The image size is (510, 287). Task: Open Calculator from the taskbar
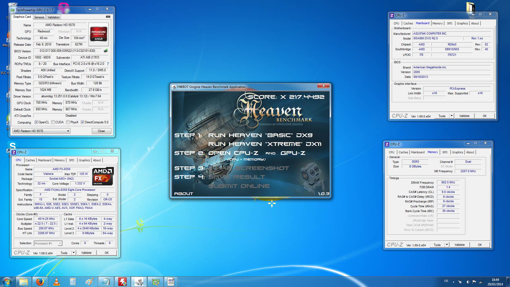tap(73, 282)
